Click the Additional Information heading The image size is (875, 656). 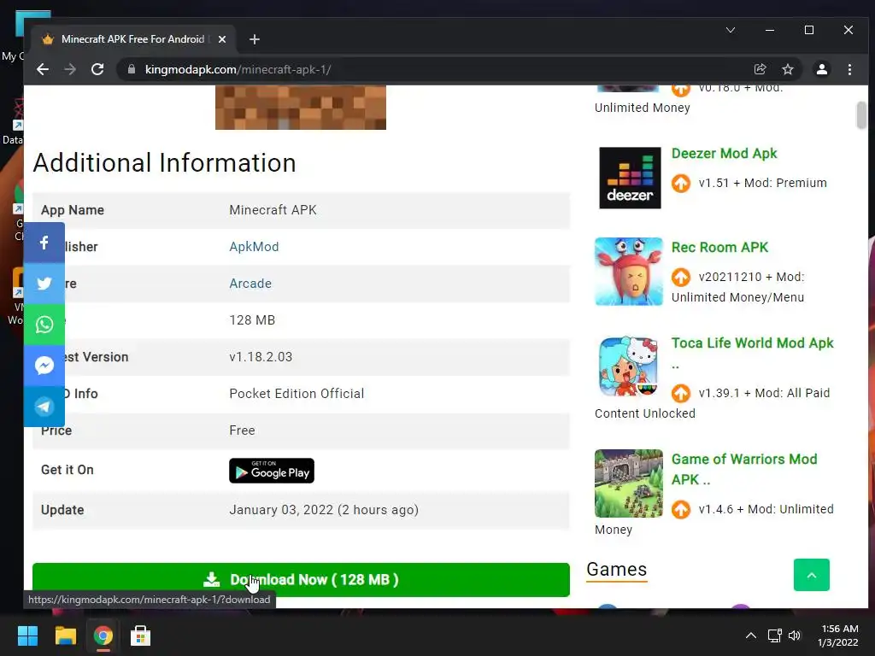[165, 163]
